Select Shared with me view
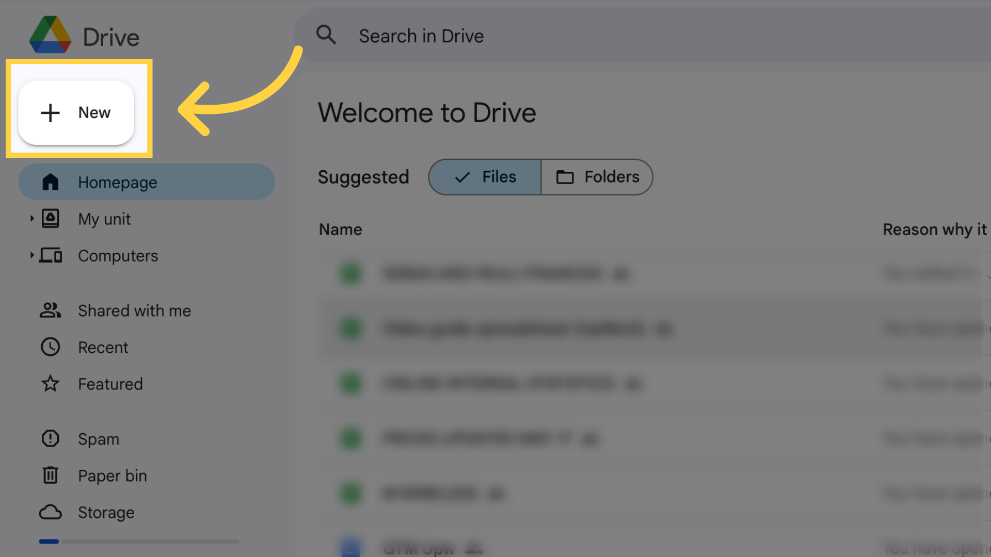The image size is (991, 557). tap(134, 311)
